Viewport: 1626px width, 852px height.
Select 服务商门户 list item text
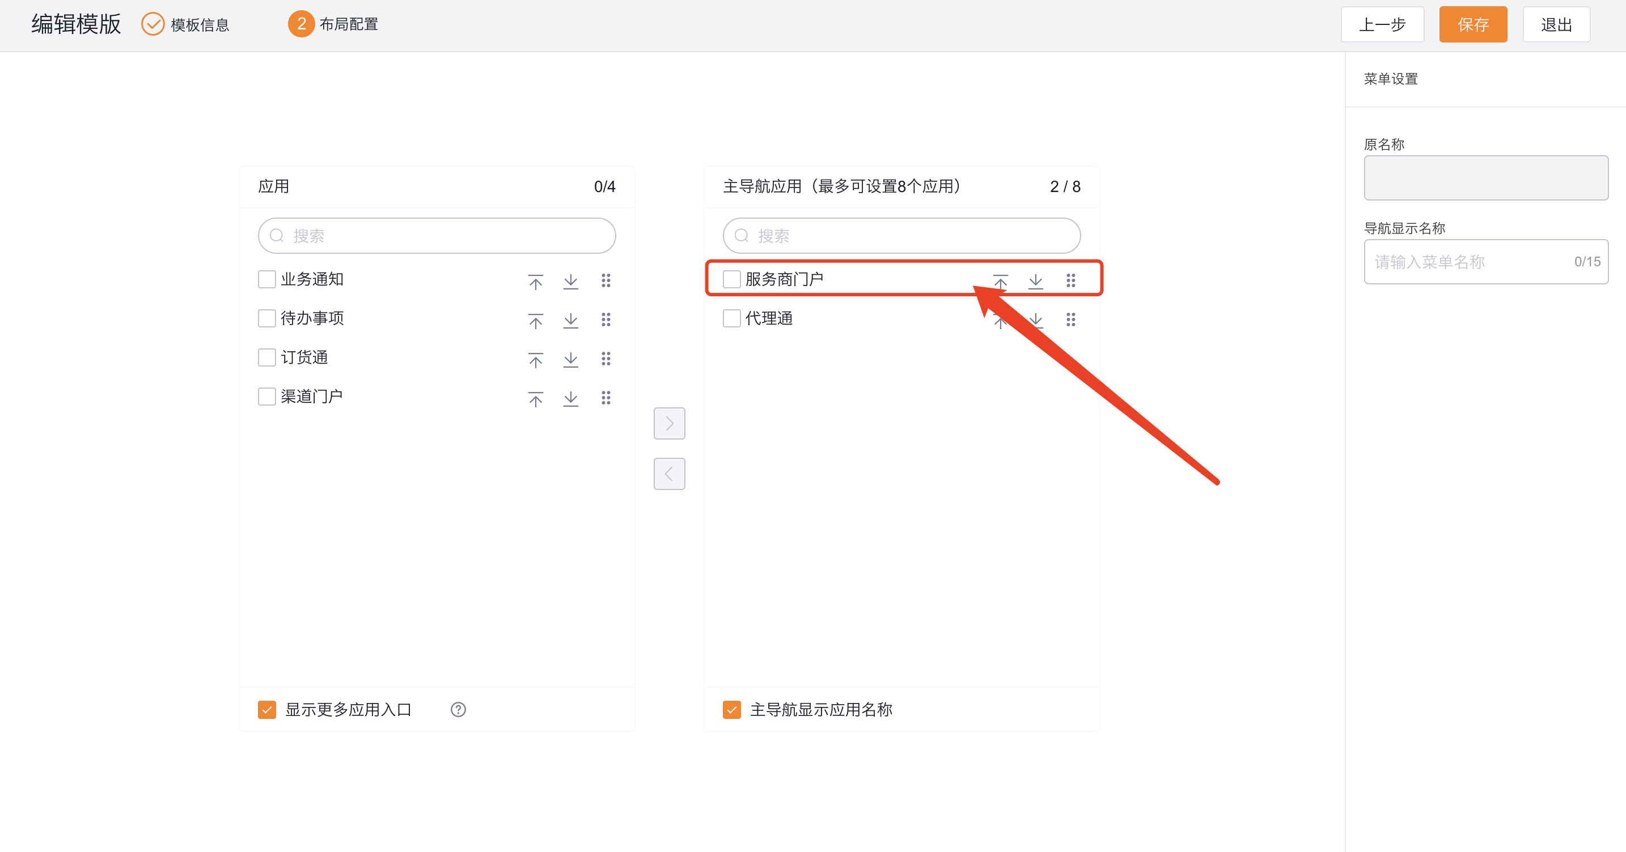coord(785,279)
